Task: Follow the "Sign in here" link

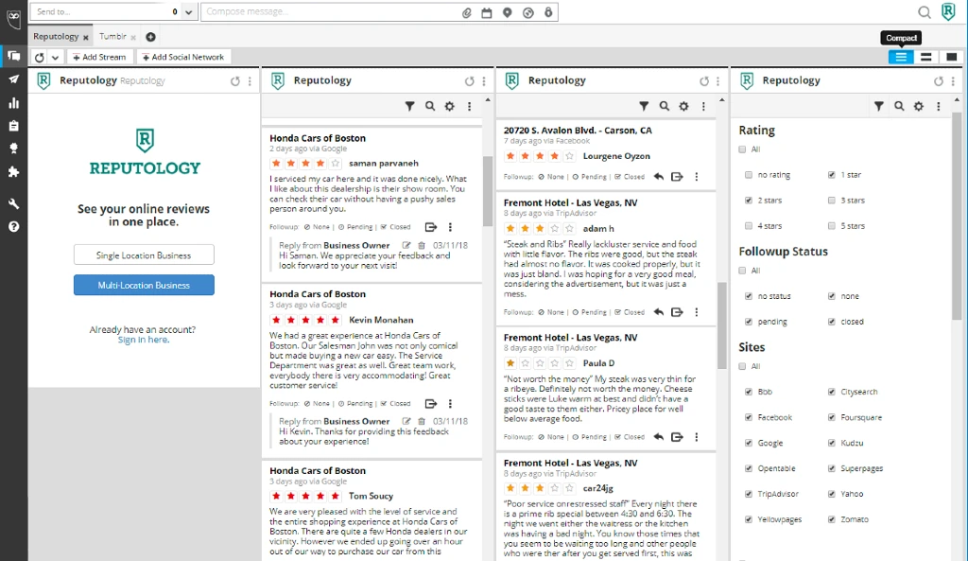Action: (144, 340)
